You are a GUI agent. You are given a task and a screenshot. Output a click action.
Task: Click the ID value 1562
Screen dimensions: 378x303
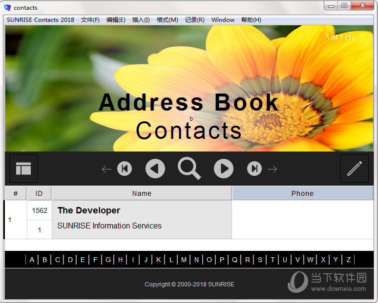[40, 210]
